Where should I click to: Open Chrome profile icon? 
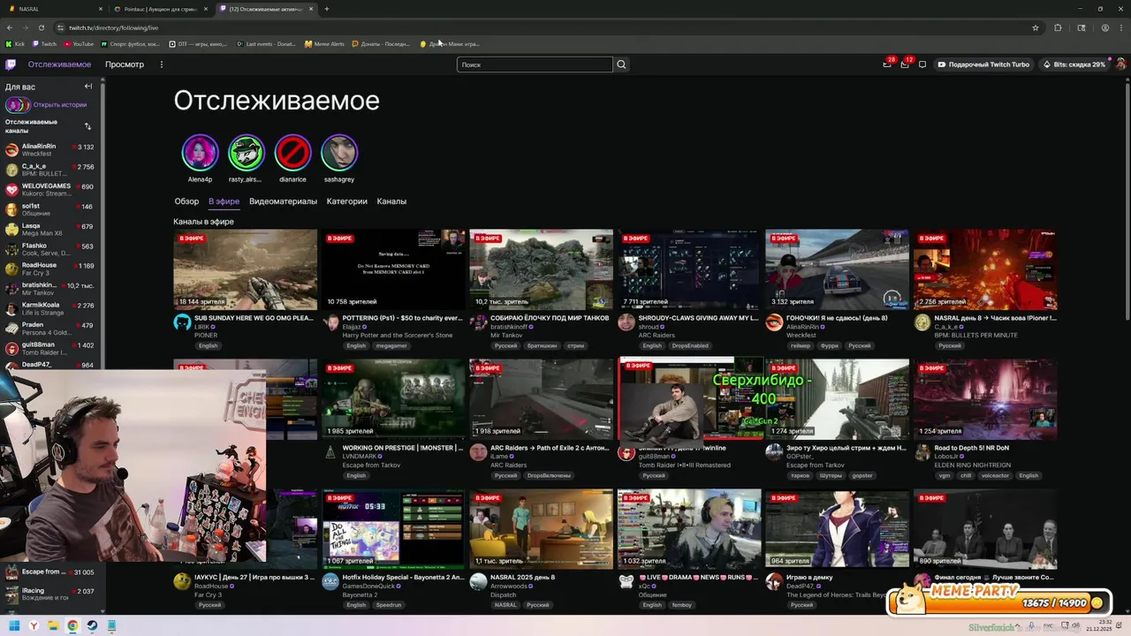[1105, 27]
